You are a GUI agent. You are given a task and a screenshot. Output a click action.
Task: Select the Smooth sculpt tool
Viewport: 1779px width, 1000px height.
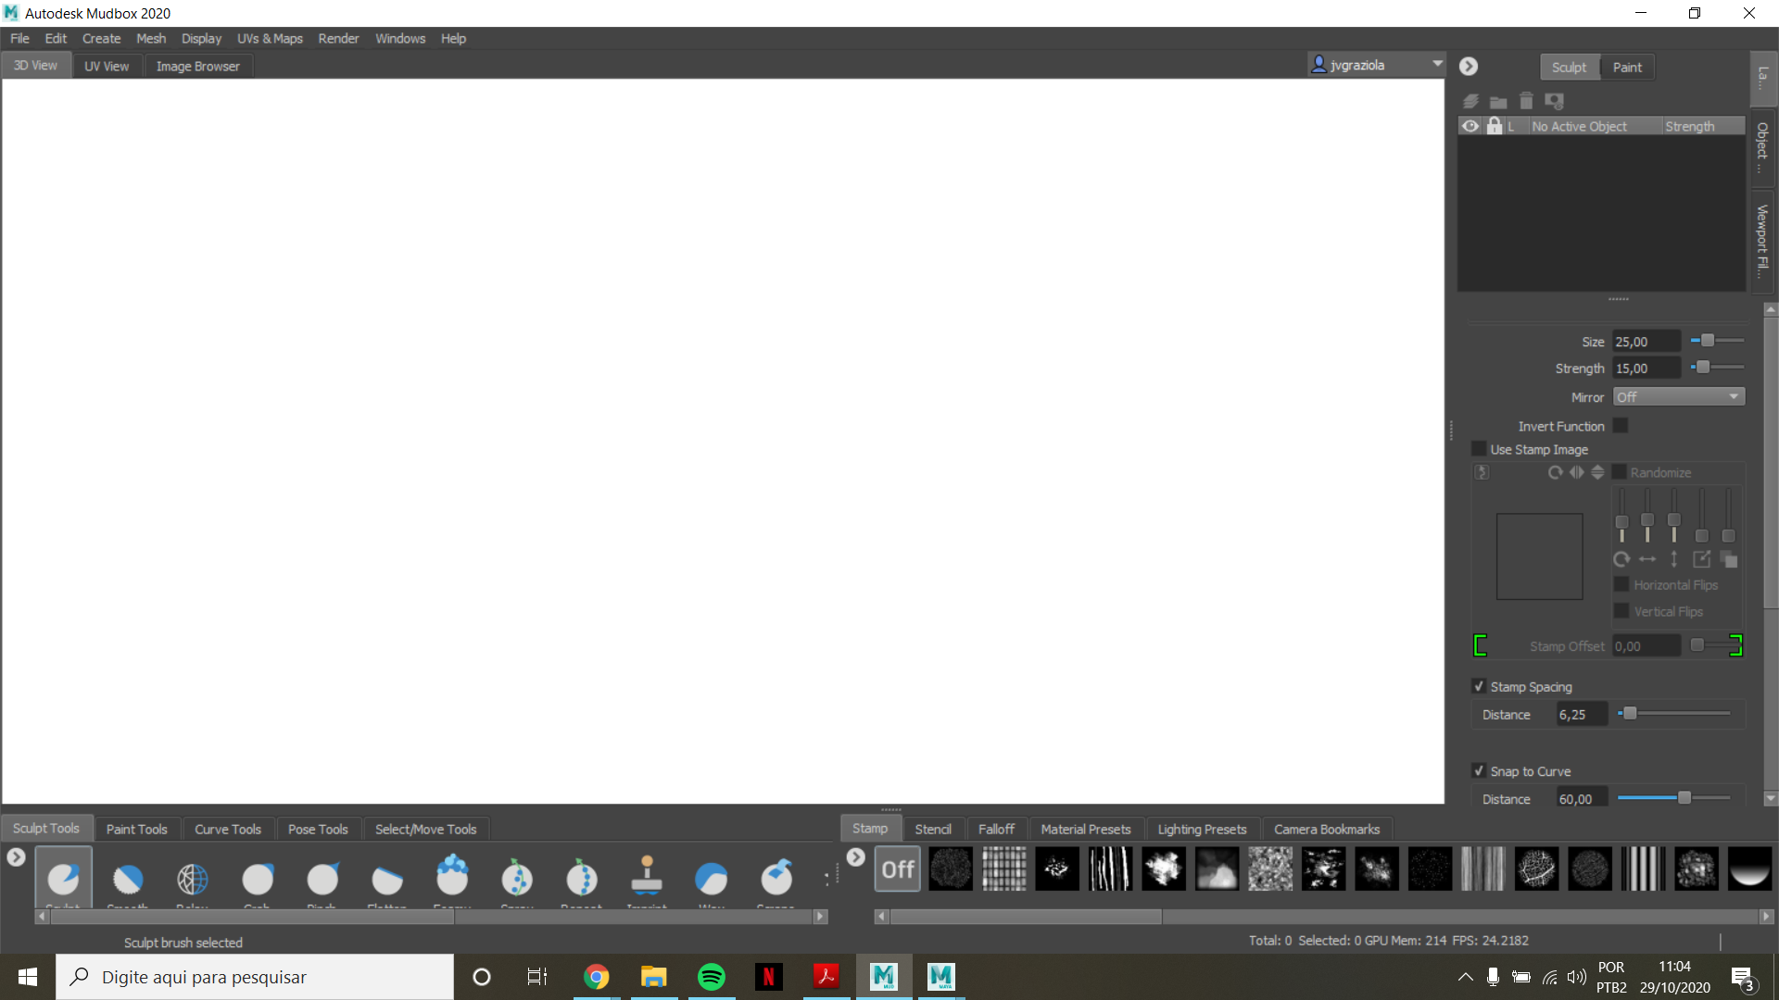point(128,878)
